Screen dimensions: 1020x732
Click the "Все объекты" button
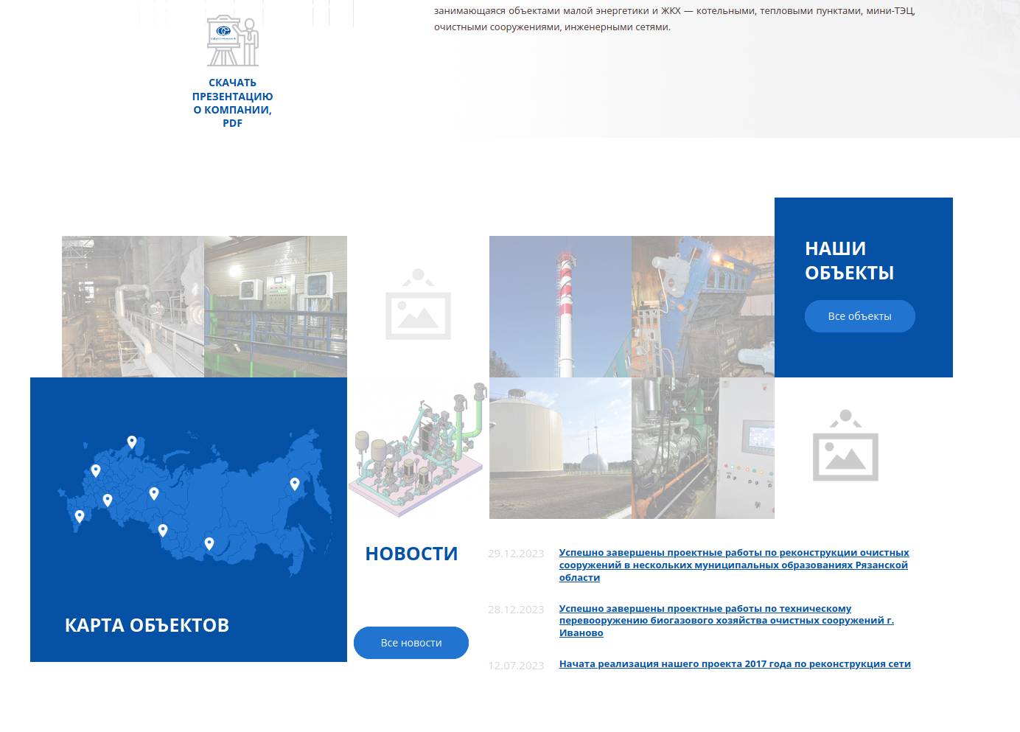point(859,316)
